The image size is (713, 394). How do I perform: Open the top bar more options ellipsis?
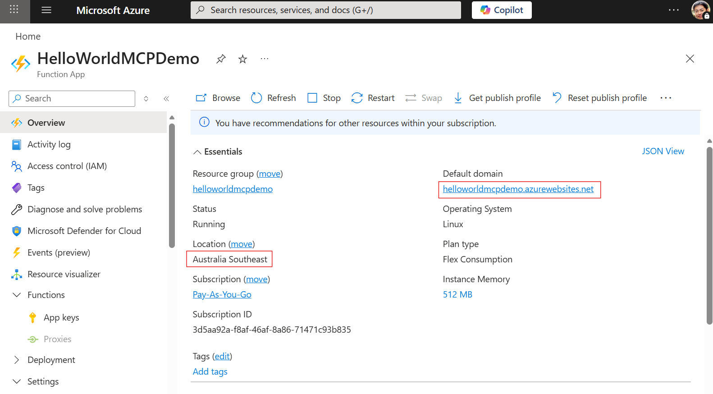pos(674,10)
